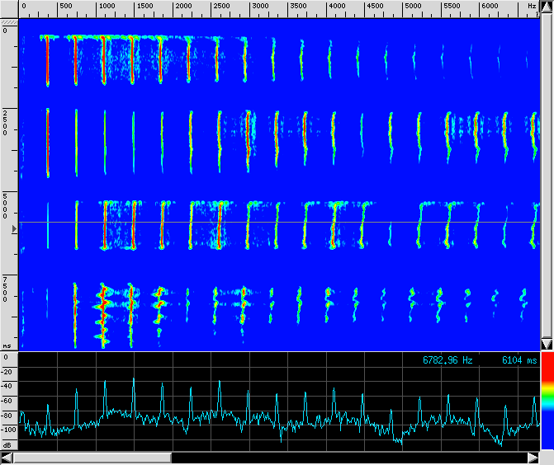Image resolution: width=554 pixels, height=465 pixels.
Task: Click the 6782.96 Hz frequency readout
Action: tap(447, 360)
